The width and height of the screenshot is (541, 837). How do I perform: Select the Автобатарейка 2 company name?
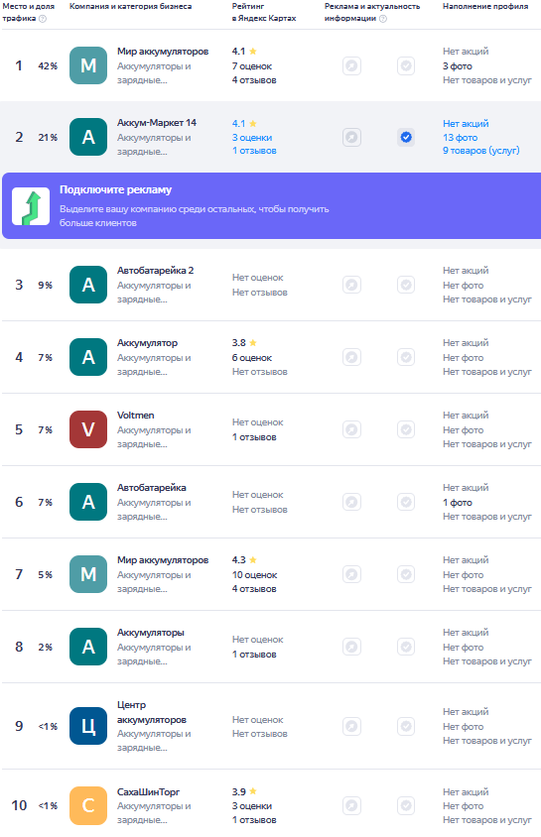click(156, 270)
